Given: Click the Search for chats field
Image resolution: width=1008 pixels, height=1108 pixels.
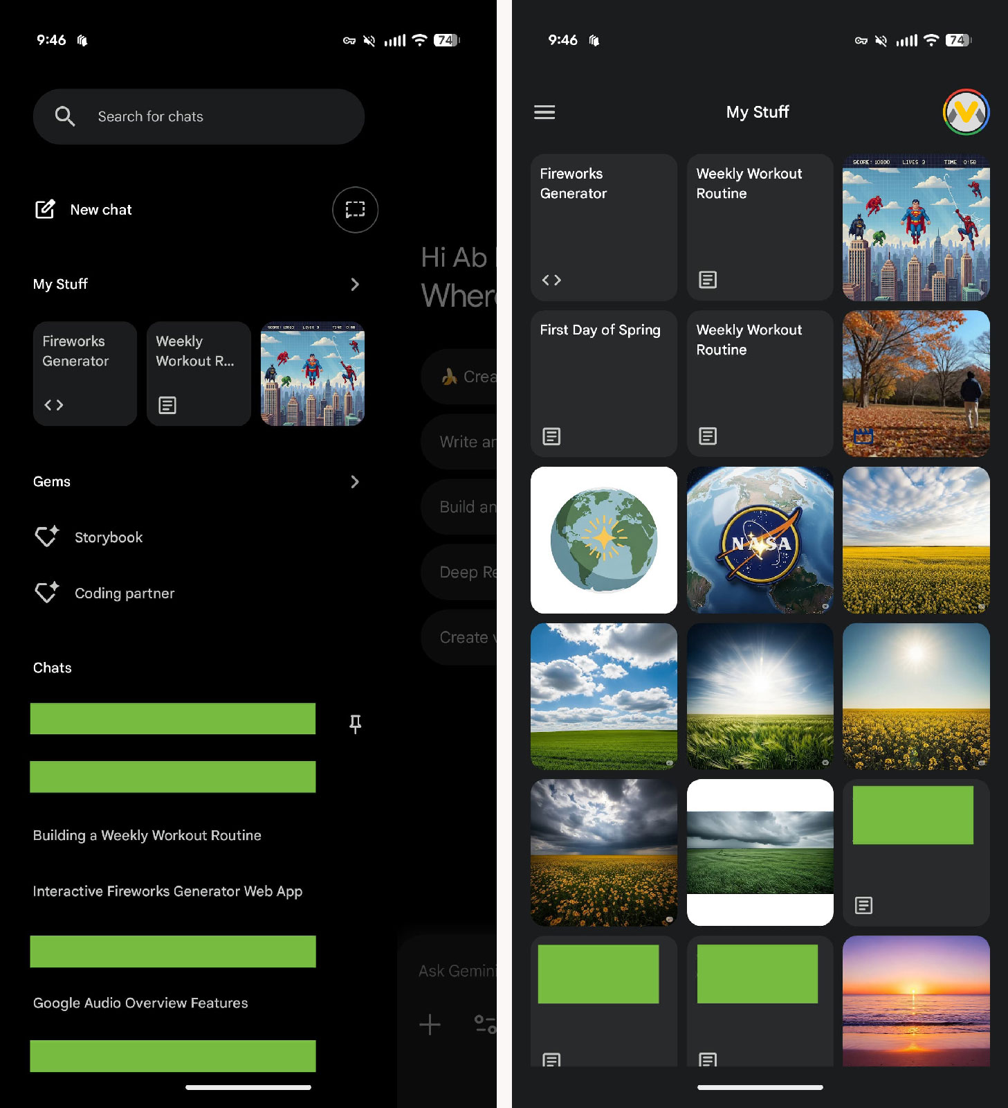Looking at the screenshot, I should point(199,116).
